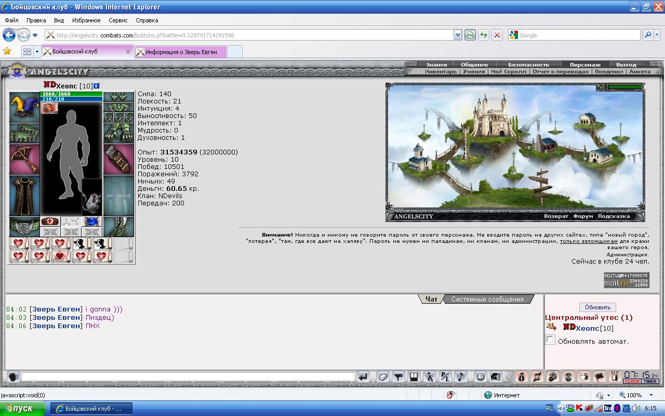The height and width of the screenshot is (416, 665).
Task: Expand the Quick Tabs dropdown arrow
Action: point(37,51)
